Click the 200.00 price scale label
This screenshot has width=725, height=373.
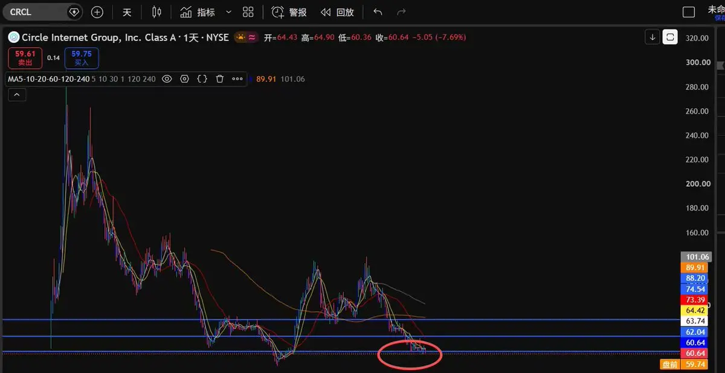(697, 184)
